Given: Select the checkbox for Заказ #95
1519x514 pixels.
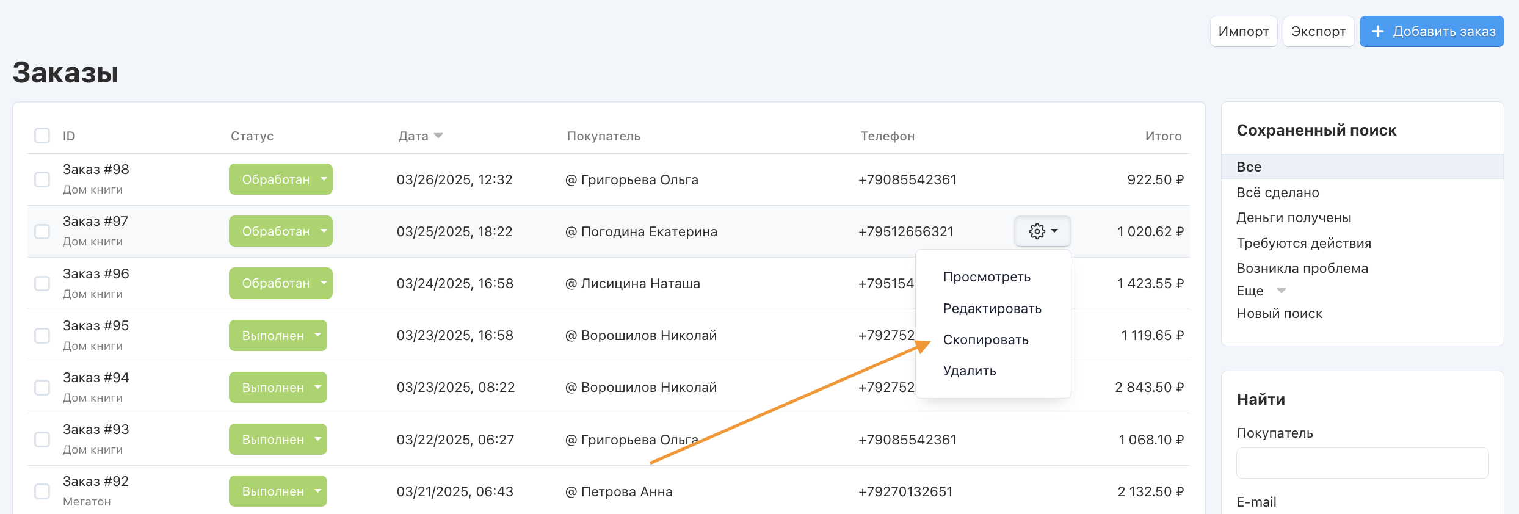Looking at the screenshot, I should [42, 336].
